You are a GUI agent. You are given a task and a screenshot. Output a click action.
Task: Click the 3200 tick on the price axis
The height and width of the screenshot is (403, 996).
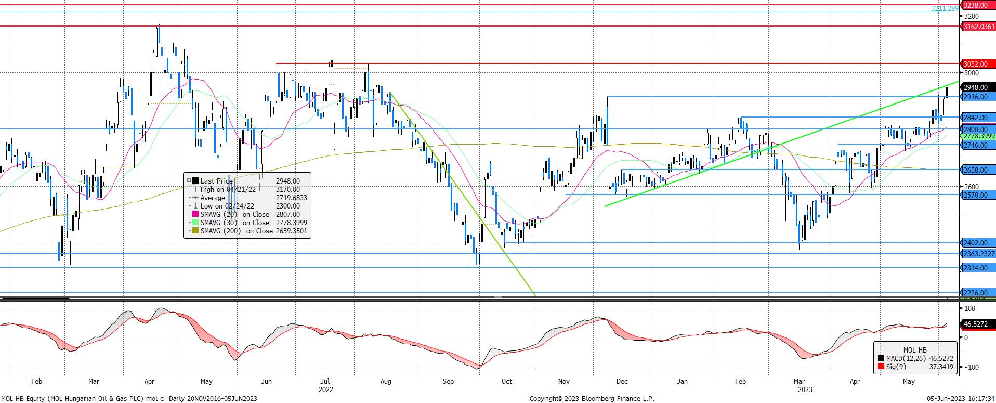coord(971,16)
